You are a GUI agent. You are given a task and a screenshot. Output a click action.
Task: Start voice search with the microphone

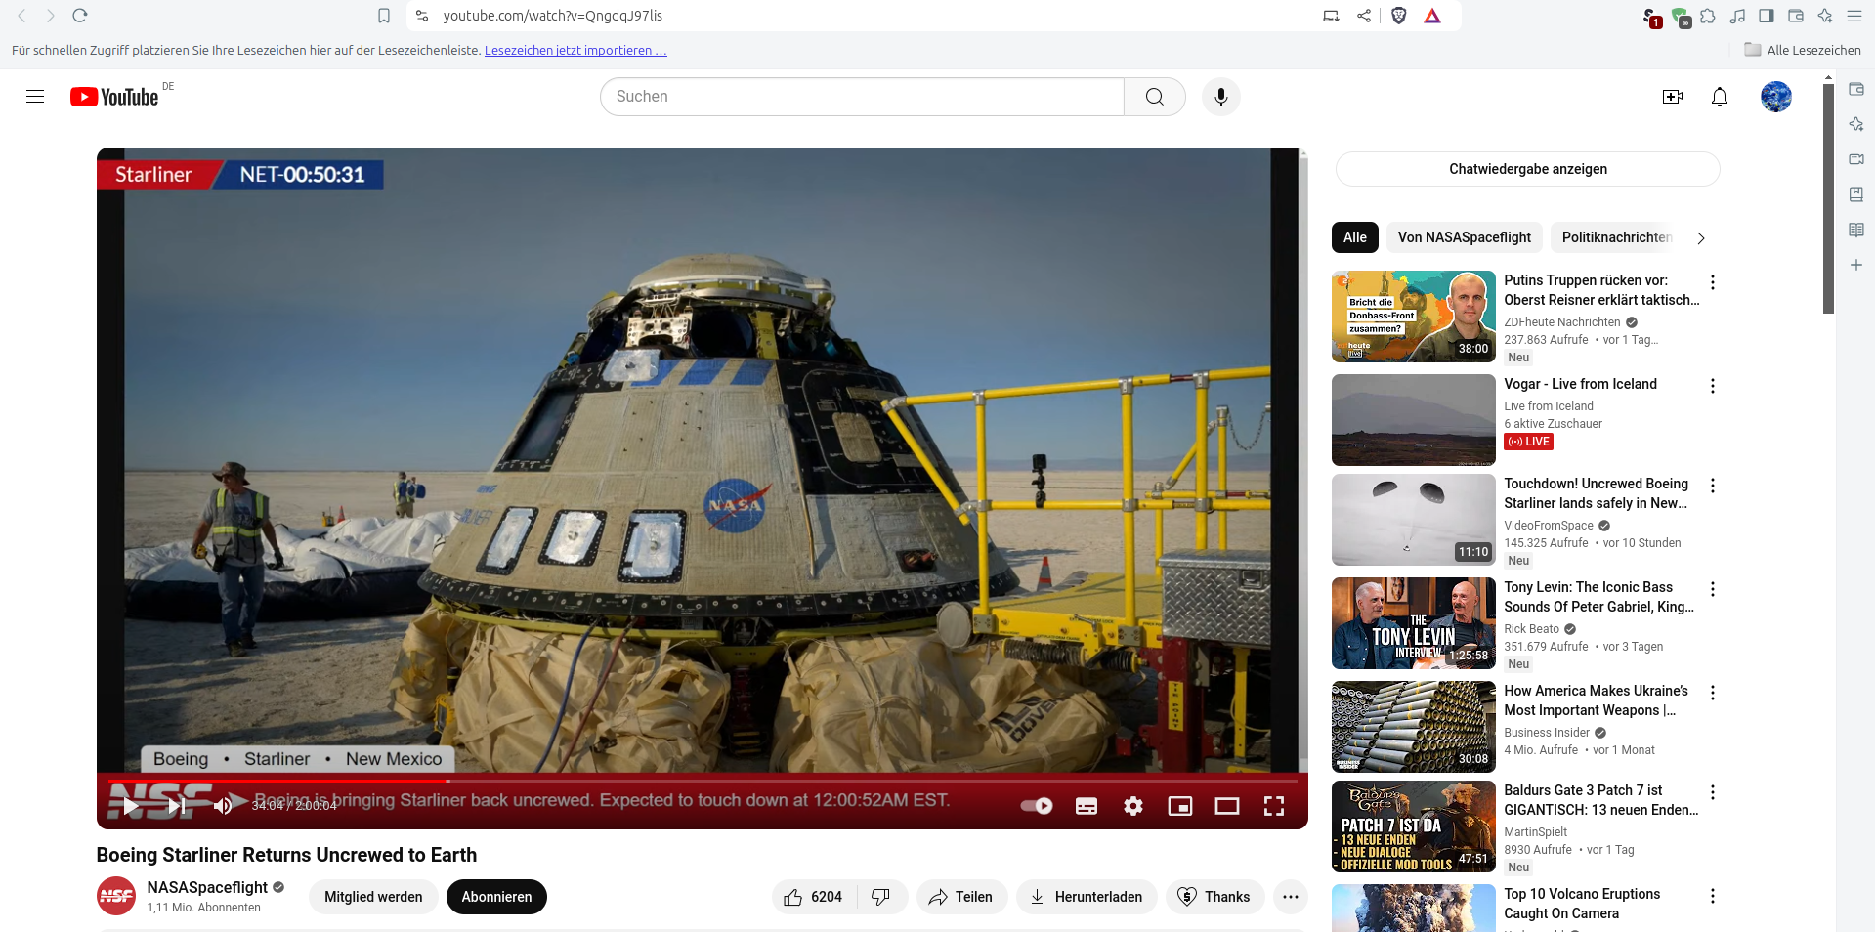(1220, 97)
